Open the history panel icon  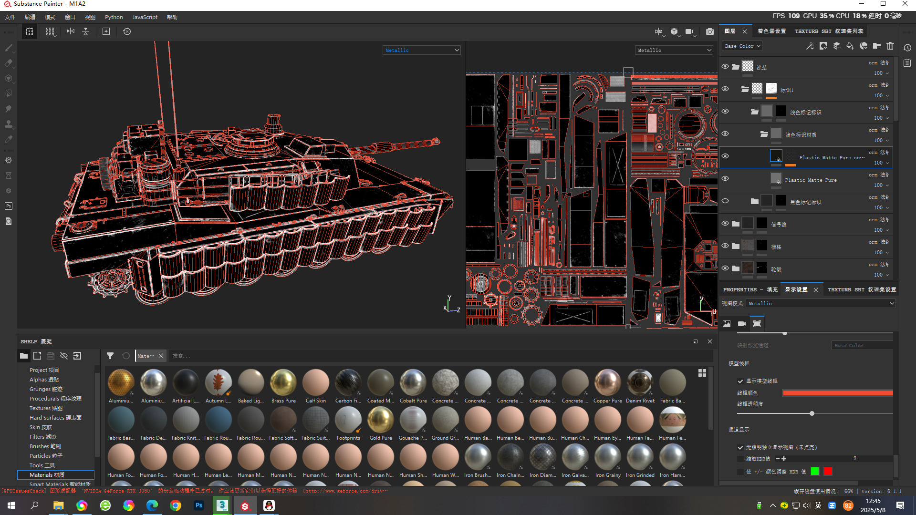click(x=907, y=48)
